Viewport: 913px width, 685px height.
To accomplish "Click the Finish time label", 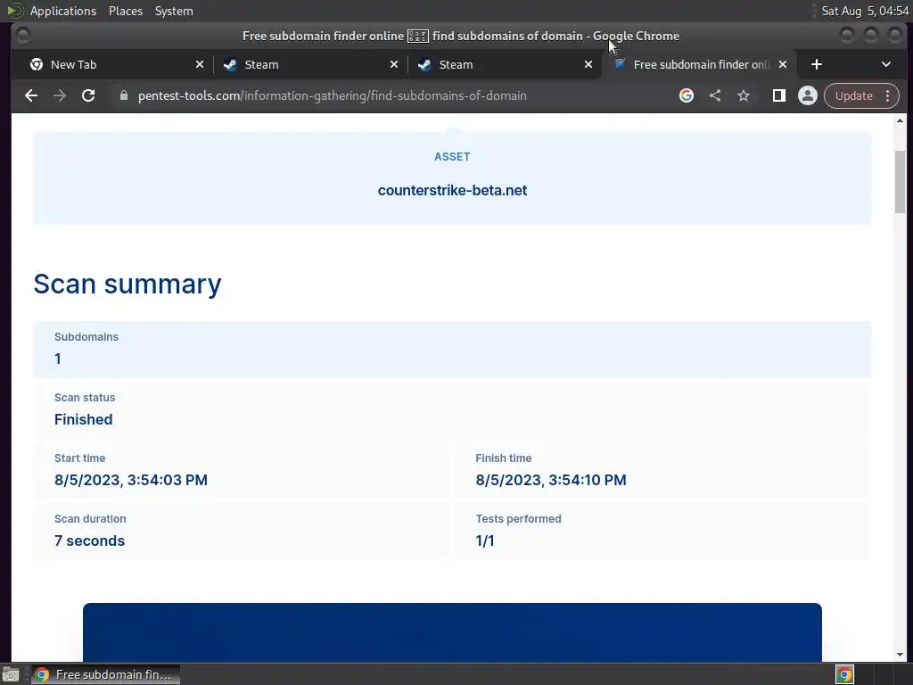I will click(x=504, y=458).
